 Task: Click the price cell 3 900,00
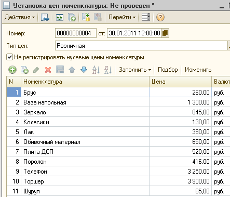click(x=180, y=181)
